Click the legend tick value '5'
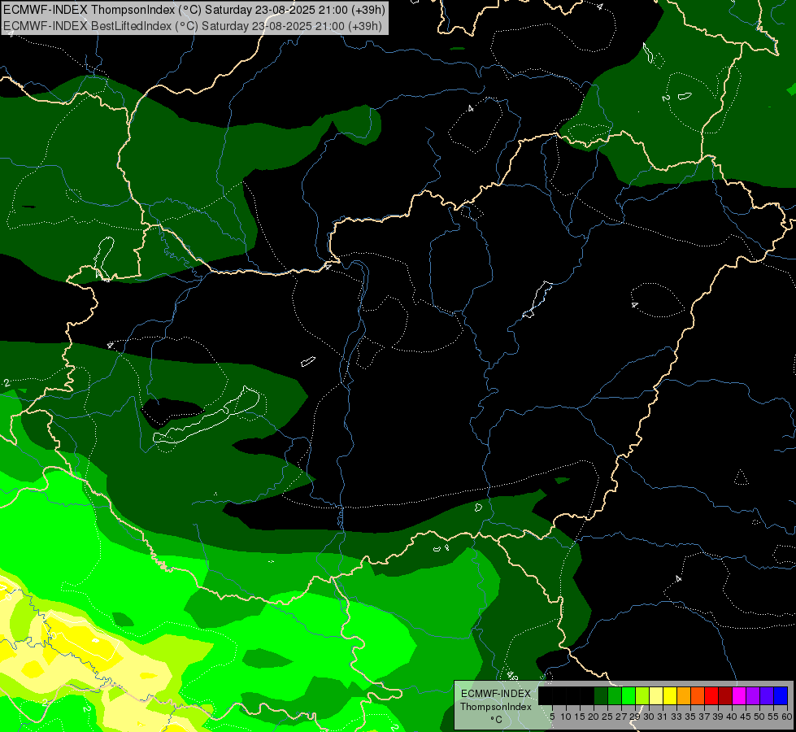Image resolution: width=796 pixels, height=732 pixels. (552, 717)
